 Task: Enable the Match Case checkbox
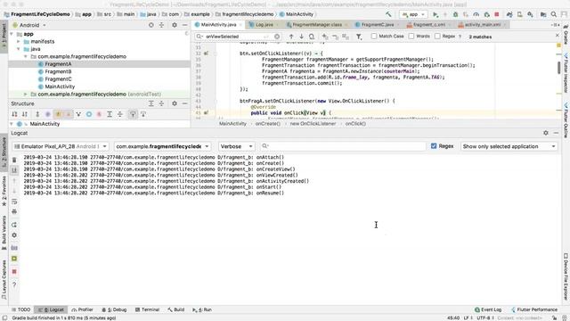click(x=374, y=37)
